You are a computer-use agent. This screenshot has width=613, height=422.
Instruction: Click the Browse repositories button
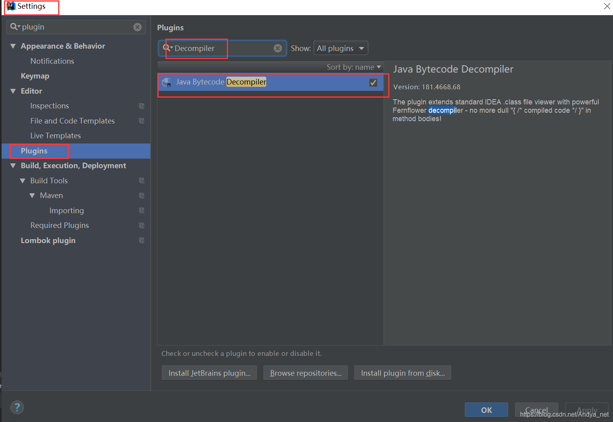[306, 373]
